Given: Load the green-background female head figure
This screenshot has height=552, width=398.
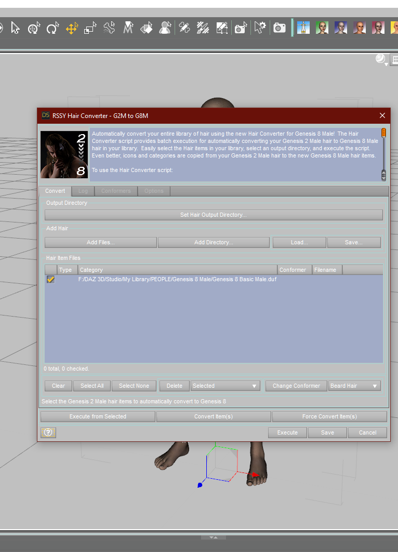Looking at the screenshot, I should pyautogui.click(x=322, y=28).
